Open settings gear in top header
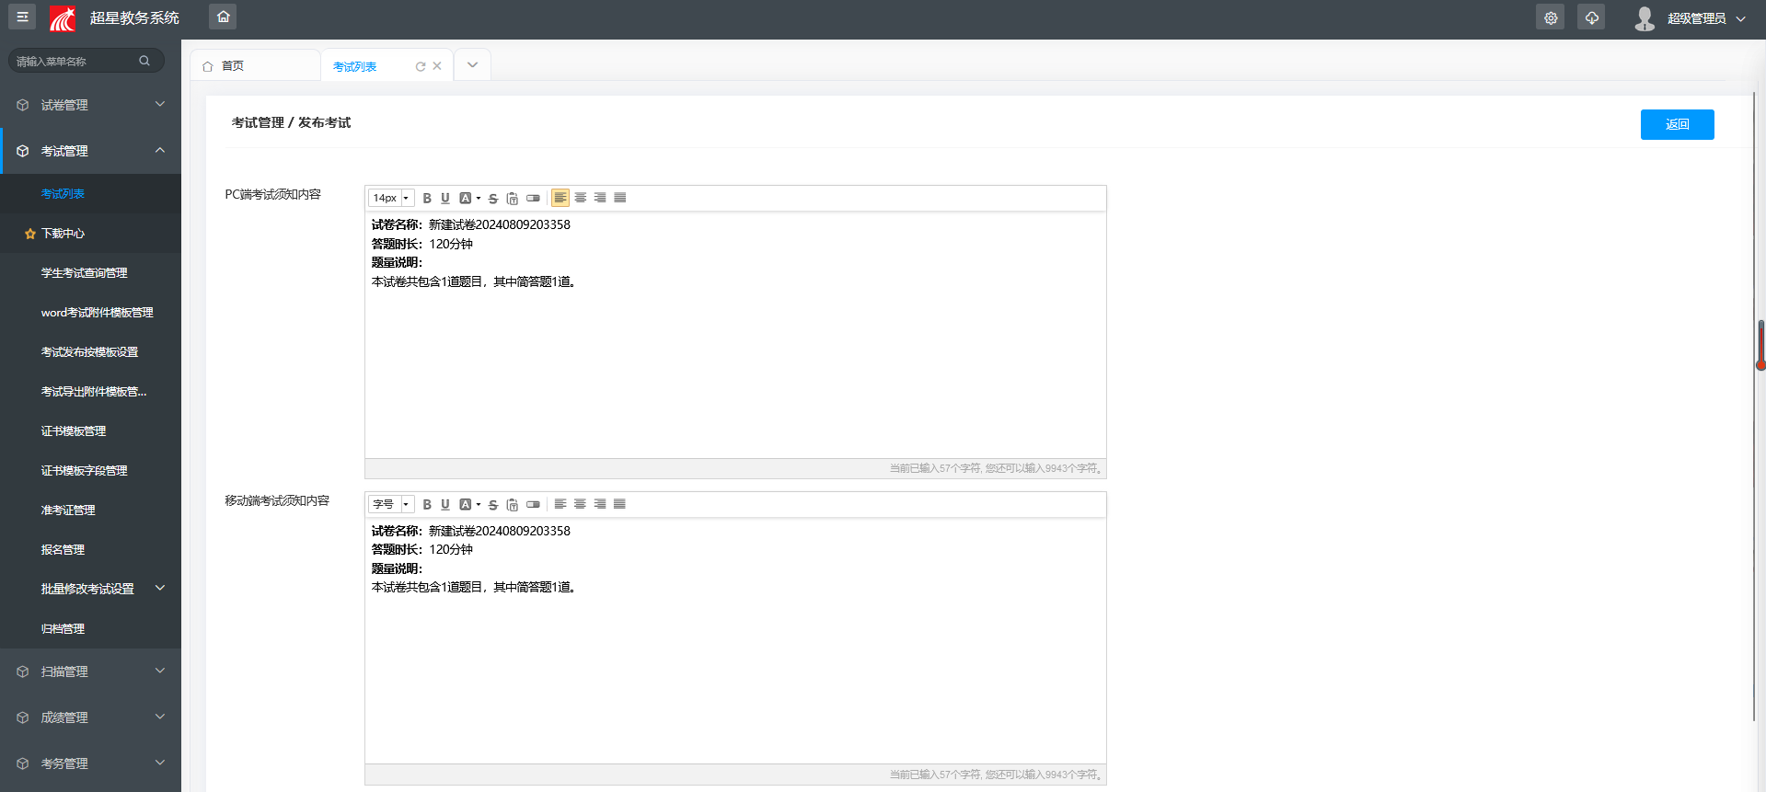This screenshot has height=792, width=1766. pos(1551,17)
